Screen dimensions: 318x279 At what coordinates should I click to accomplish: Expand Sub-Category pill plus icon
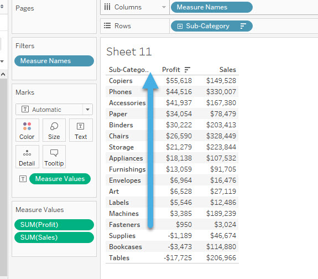(180, 26)
